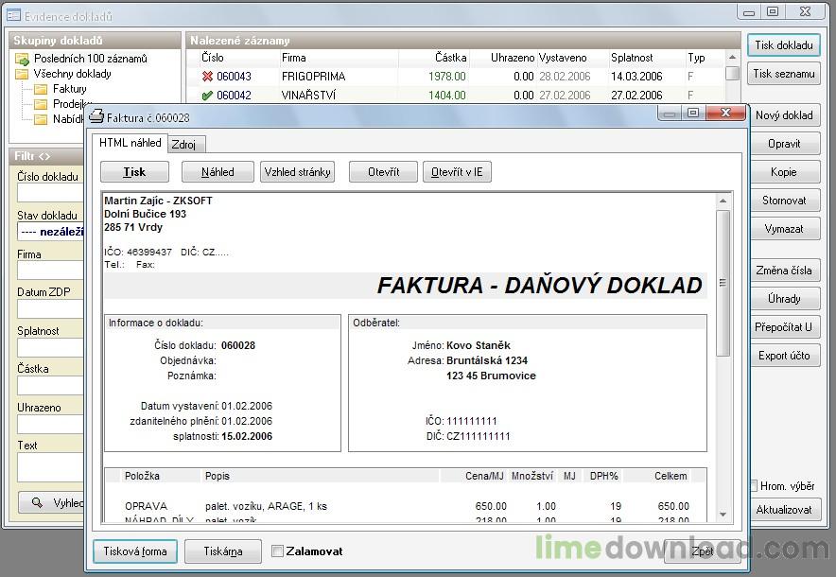Click the green check icon beside 060042
This screenshot has width=836, height=577.
207,96
